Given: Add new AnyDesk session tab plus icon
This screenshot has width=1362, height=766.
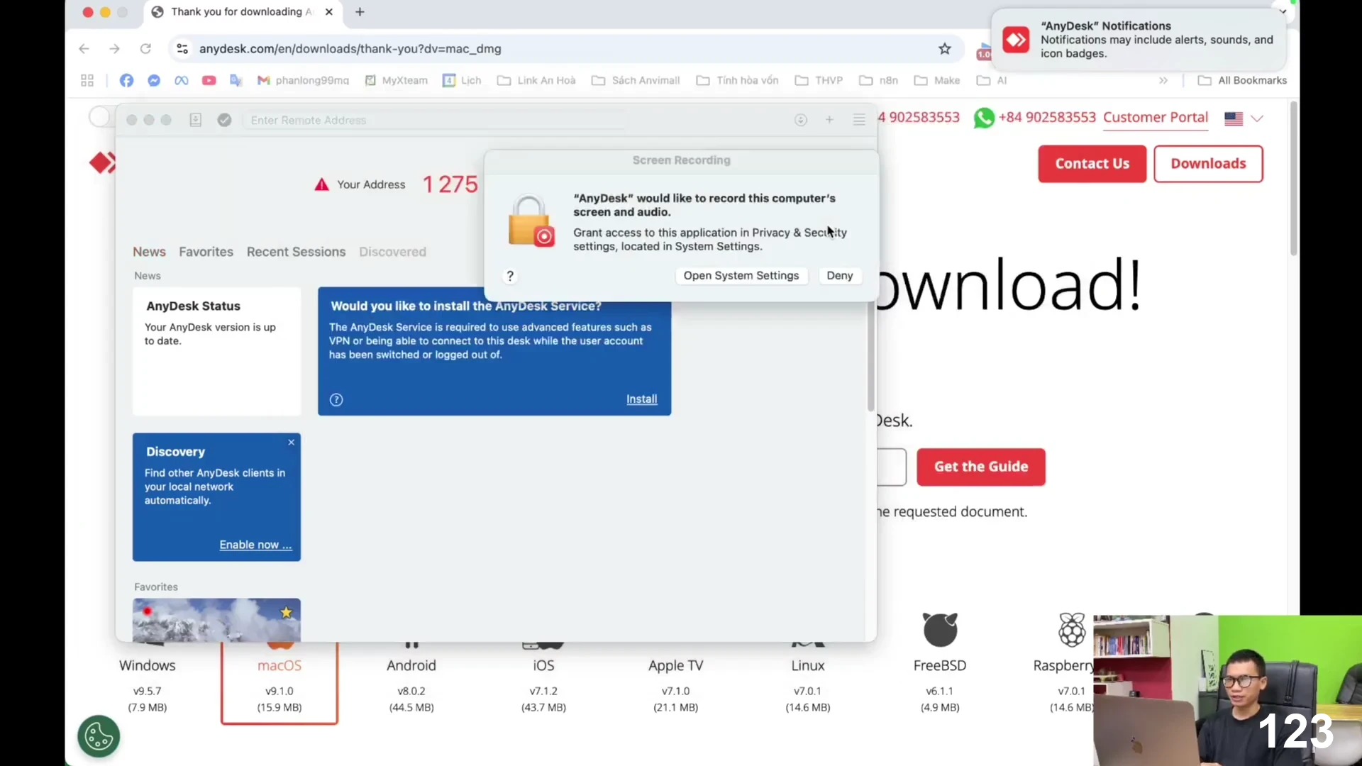Looking at the screenshot, I should click(829, 120).
